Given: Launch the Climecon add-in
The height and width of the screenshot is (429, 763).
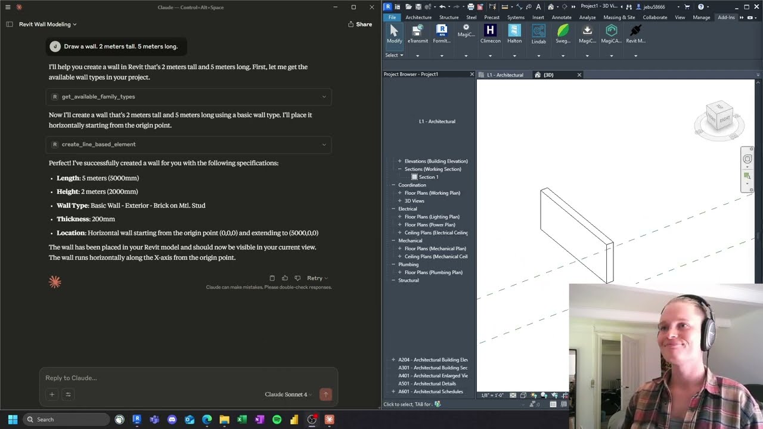Looking at the screenshot, I should pos(490,34).
